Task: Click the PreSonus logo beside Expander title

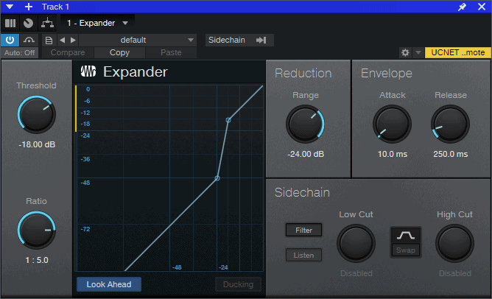Action: [x=88, y=71]
